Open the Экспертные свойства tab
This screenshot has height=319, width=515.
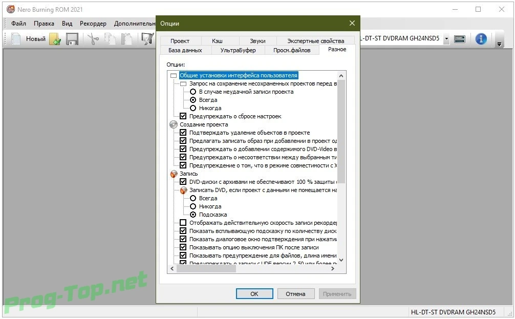point(316,41)
